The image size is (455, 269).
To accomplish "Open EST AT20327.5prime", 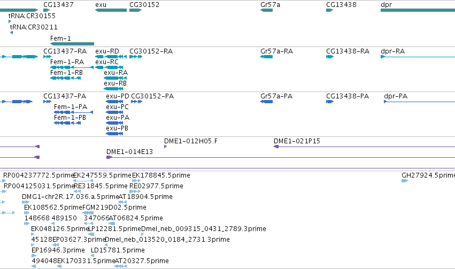I will [x=142, y=261].
